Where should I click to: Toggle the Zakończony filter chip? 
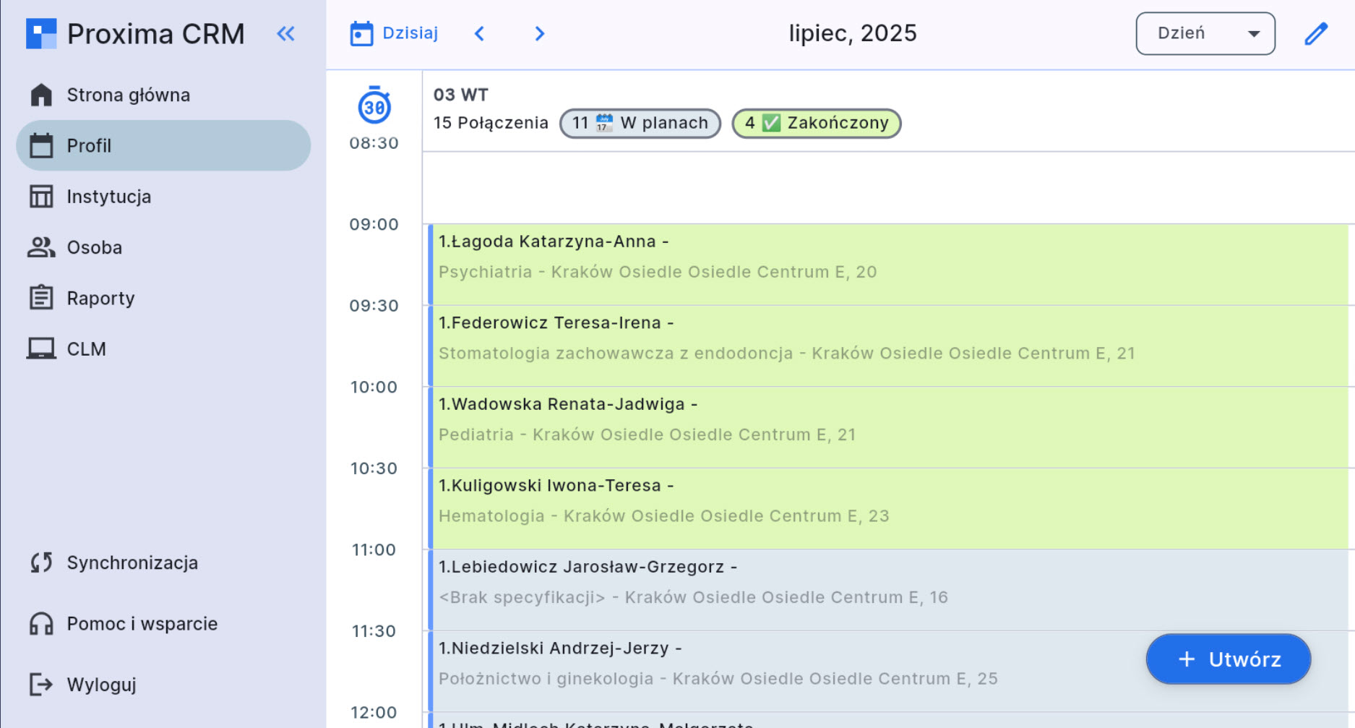click(816, 123)
